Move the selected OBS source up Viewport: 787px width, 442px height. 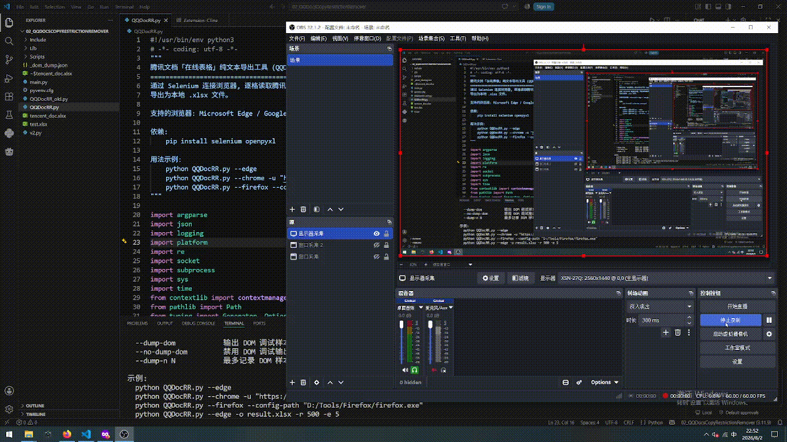point(330,382)
